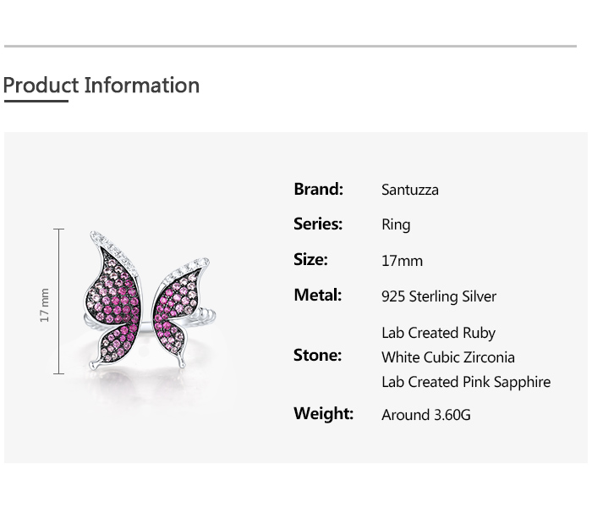Viewport: 592px width, 514px height.
Task: Open the Santuzza brand name
Action: pos(410,190)
